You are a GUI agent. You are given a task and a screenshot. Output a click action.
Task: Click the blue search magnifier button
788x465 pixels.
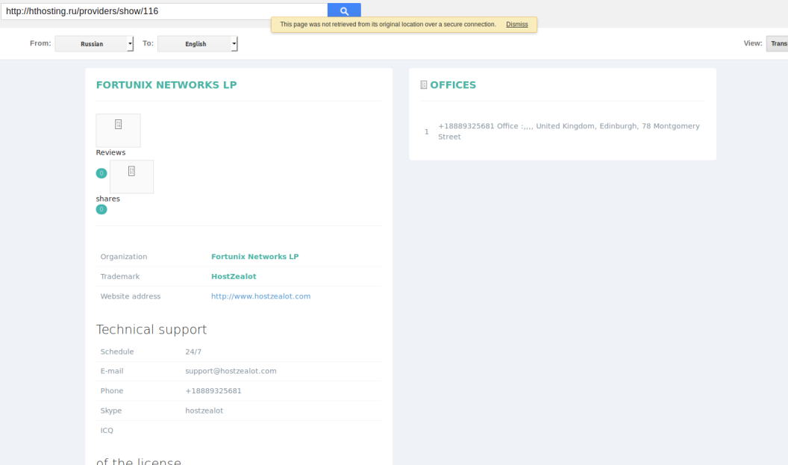(x=344, y=11)
